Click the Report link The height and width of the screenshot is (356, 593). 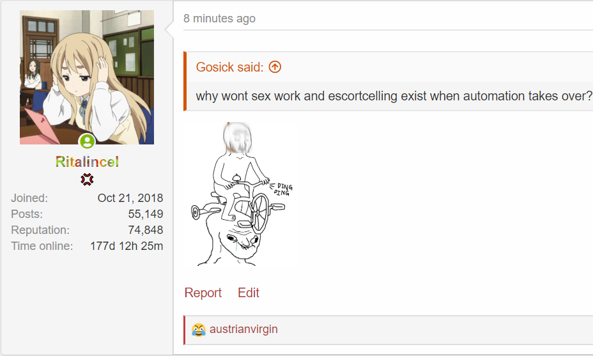click(203, 293)
